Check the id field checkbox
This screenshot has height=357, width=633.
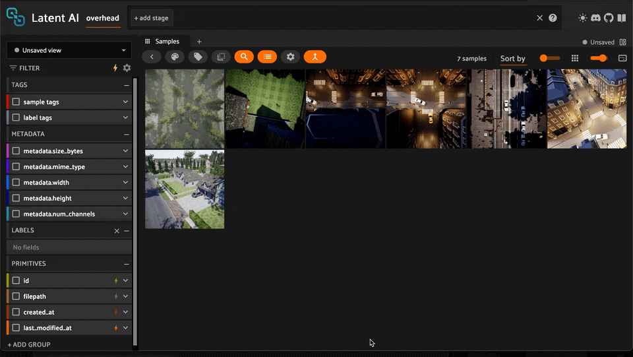[16, 280]
